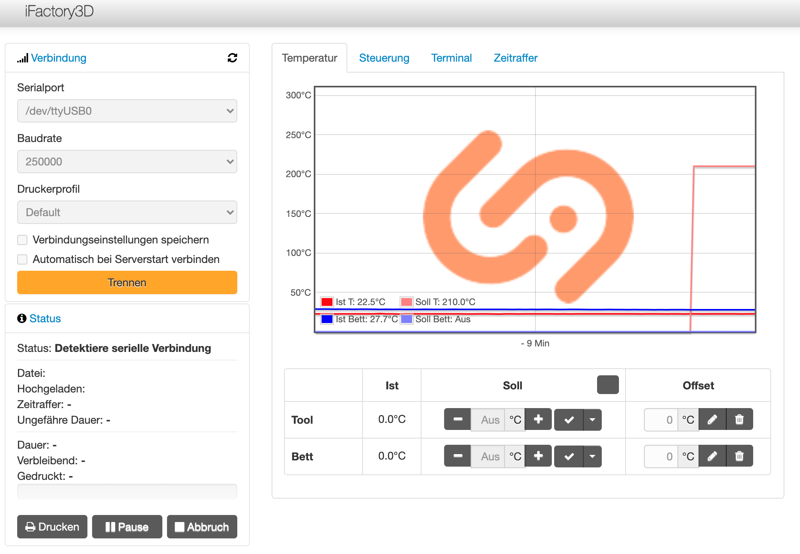Click the red Ist T legend swatch
This screenshot has width=800, height=554.
[x=327, y=302]
